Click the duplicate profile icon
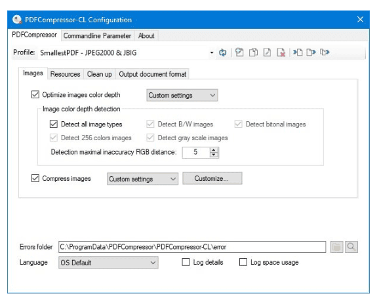The height and width of the screenshot is (302, 379). [x=253, y=52]
